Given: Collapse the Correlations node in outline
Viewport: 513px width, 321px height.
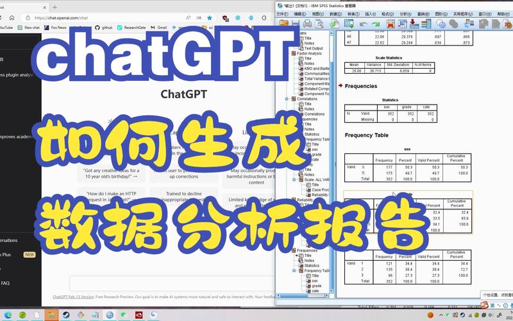Looking at the screenshot, I should (287, 99).
